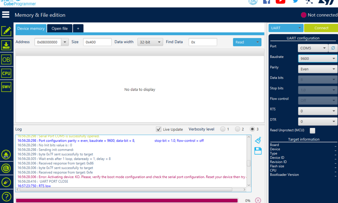The image size is (338, 203).
Task: Click into the Address input field
Action: (x=48, y=42)
